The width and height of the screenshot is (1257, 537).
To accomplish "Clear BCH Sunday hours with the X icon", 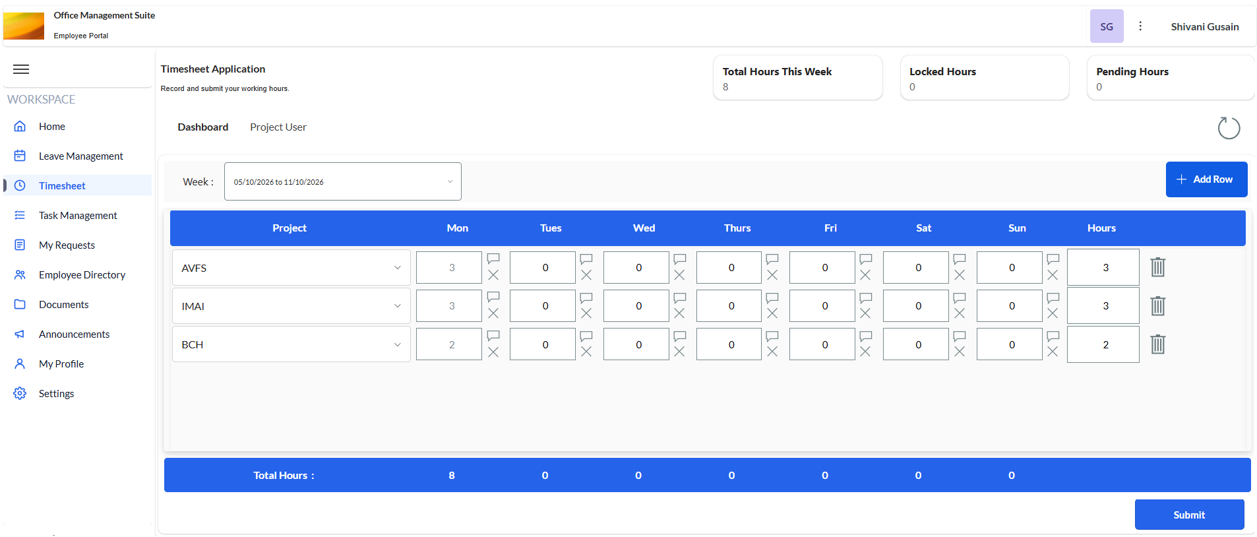I will tap(1053, 352).
